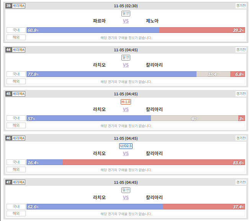Click match number 45 badge
Screen dimensions: 249x221
(8, 94)
